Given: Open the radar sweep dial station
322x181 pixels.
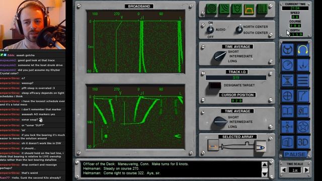Looking at the screenshot, I should pyautogui.click(x=287, y=65).
